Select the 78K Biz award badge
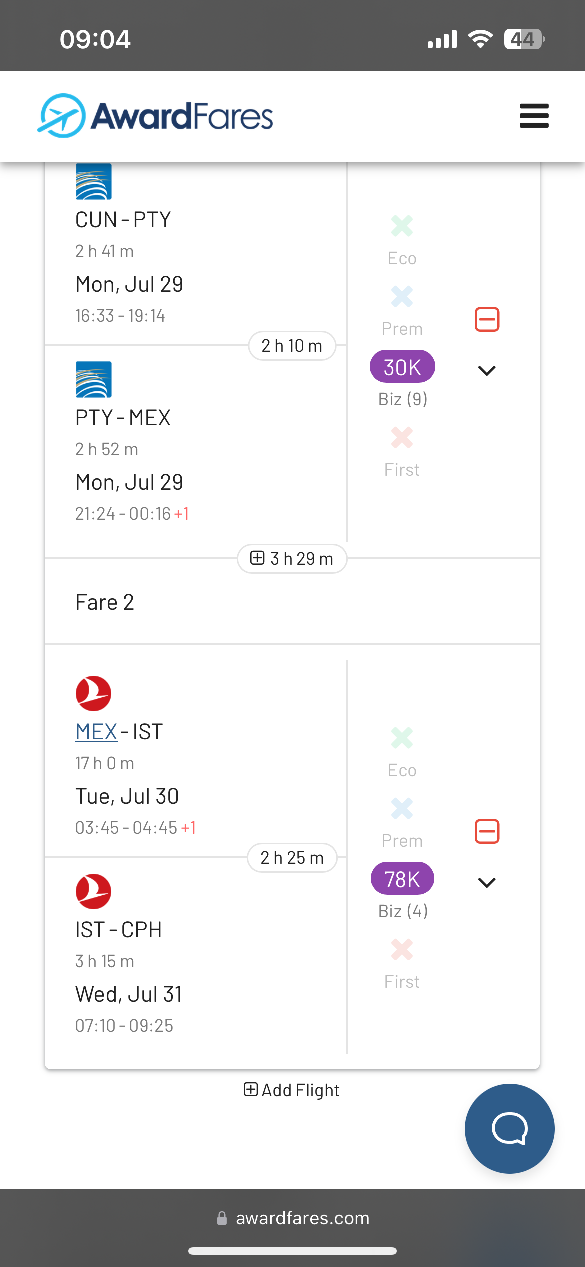 click(402, 879)
